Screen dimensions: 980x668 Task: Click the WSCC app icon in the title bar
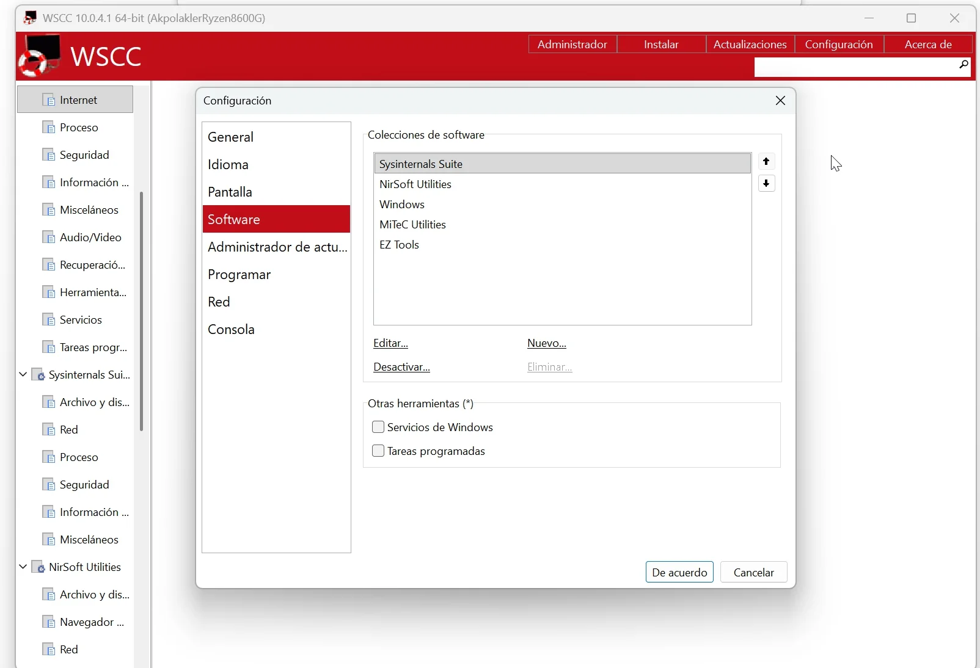[29, 18]
